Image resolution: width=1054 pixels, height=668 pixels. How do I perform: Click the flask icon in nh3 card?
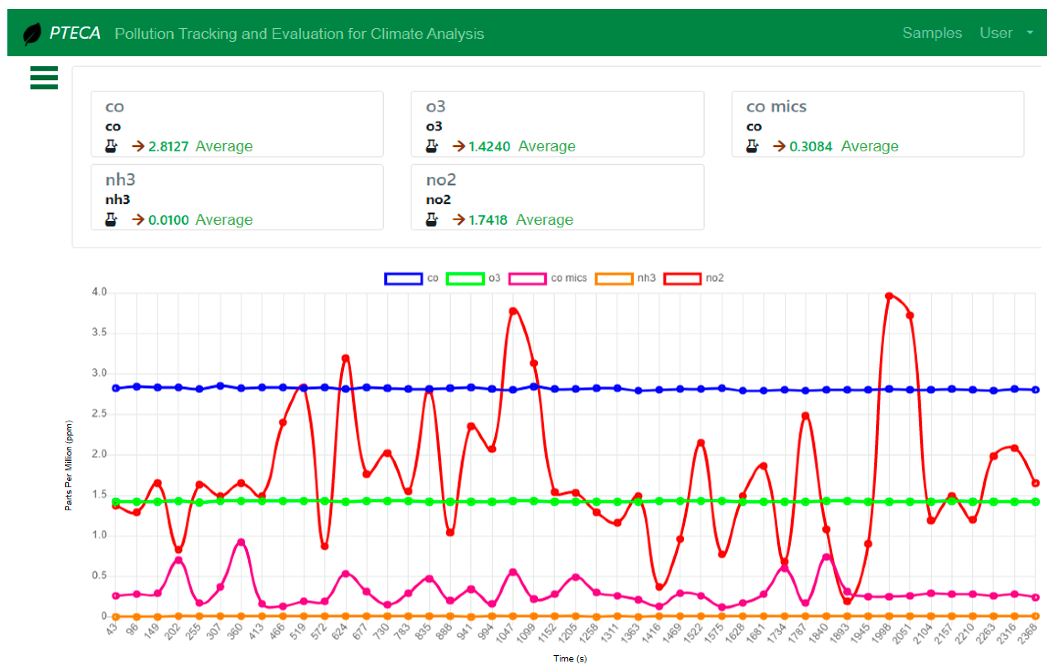click(x=111, y=219)
